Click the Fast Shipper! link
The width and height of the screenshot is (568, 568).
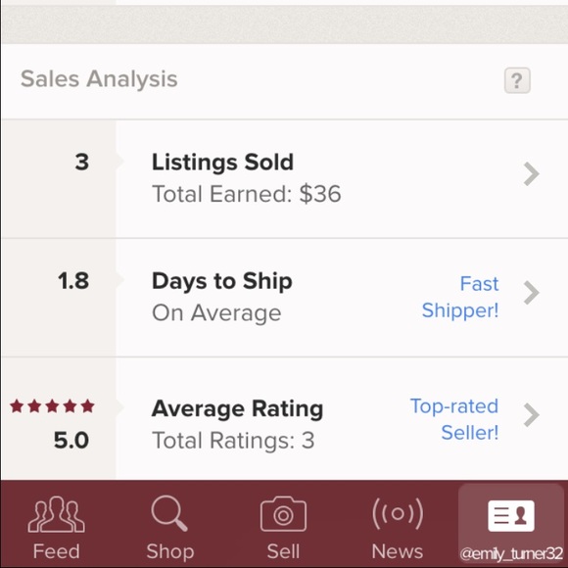pos(460,297)
